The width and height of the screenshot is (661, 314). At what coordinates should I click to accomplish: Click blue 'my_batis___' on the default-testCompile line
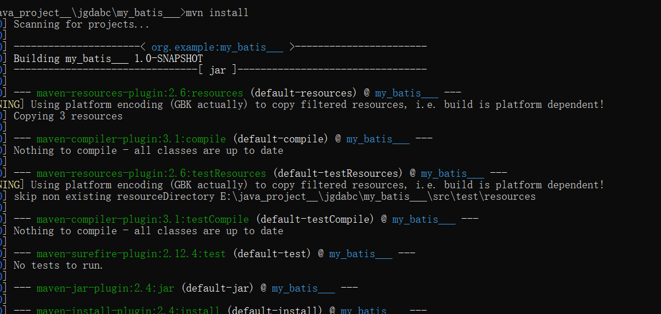tap(423, 219)
